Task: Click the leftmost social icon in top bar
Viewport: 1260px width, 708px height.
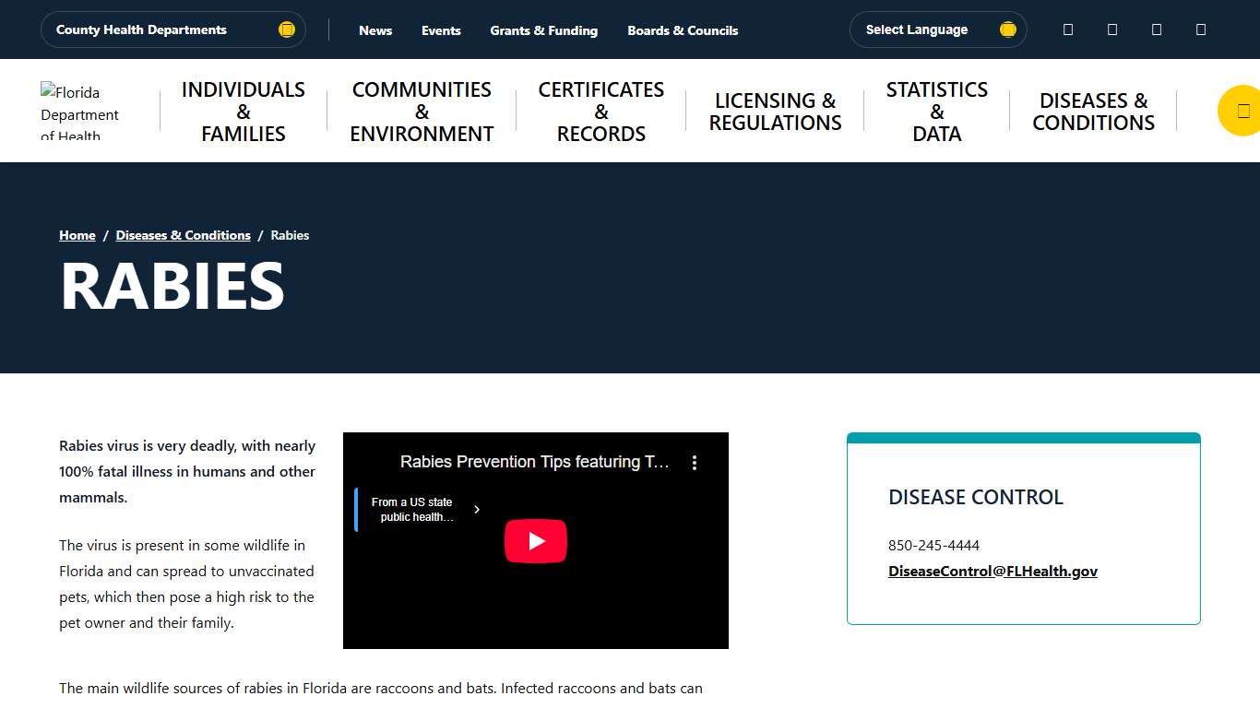Action: (1068, 29)
